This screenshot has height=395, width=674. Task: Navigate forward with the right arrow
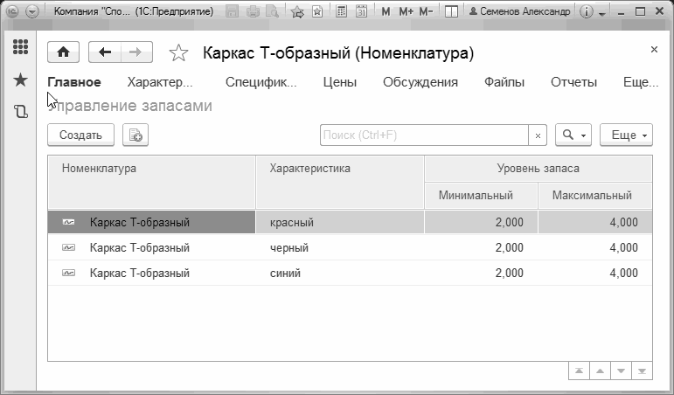point(136,52)
